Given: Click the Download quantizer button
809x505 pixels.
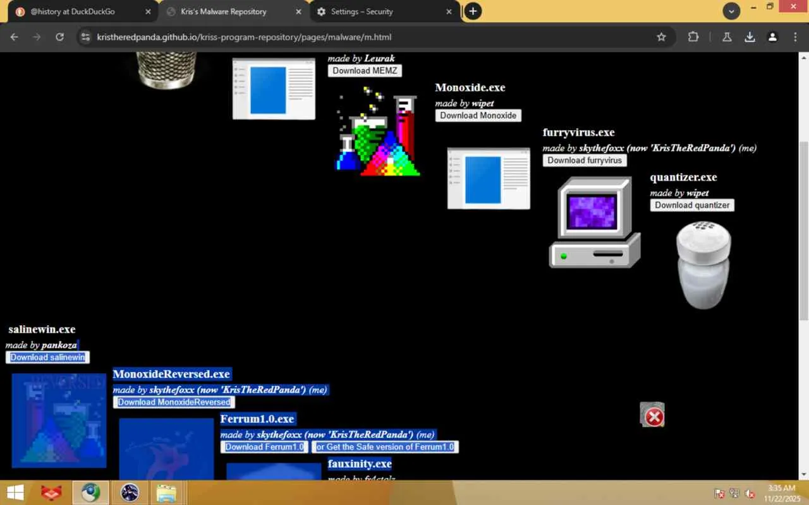Looking at the screenshot, I should pyautogui.click(x=692, y=205).
